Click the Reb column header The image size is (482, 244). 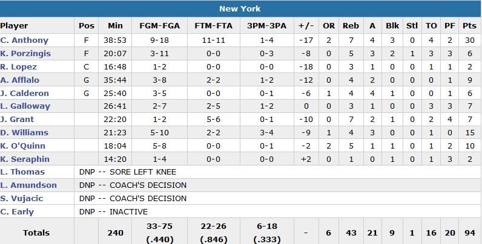click(351, 26)
